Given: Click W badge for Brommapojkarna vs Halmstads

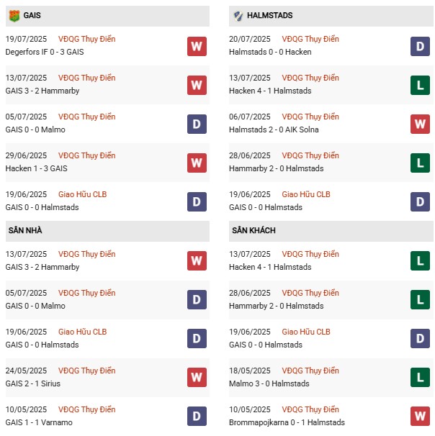Looking at the screenshot, I should 420,416.
